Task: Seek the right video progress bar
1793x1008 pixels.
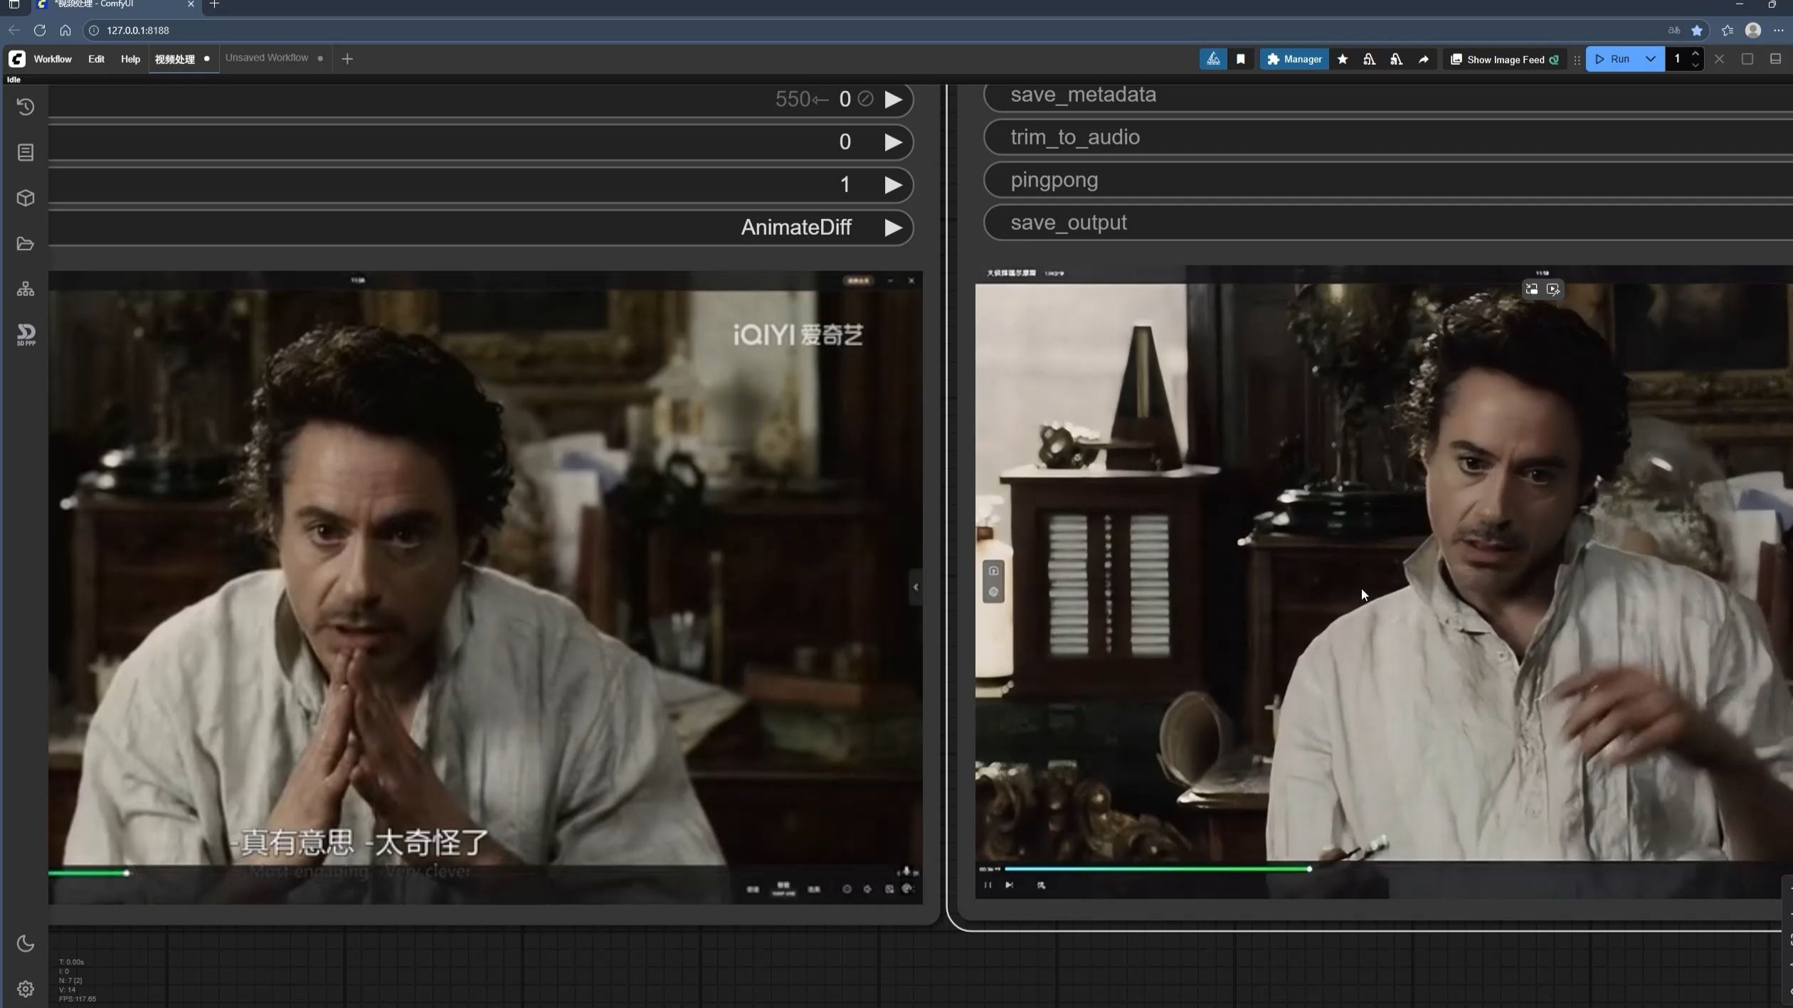Action: (1158, 869)
